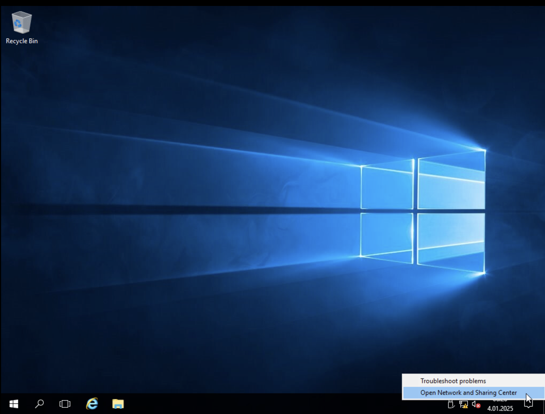Open File Explorer from the taskbar

pyautogui.click(x=118, y=404)
